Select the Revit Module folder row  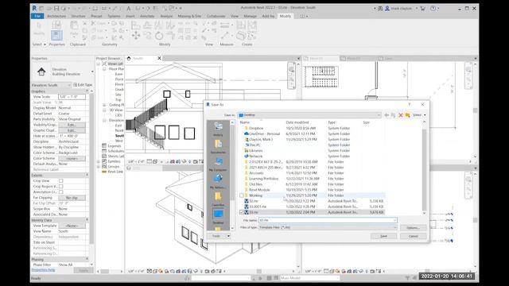[311, 190]
